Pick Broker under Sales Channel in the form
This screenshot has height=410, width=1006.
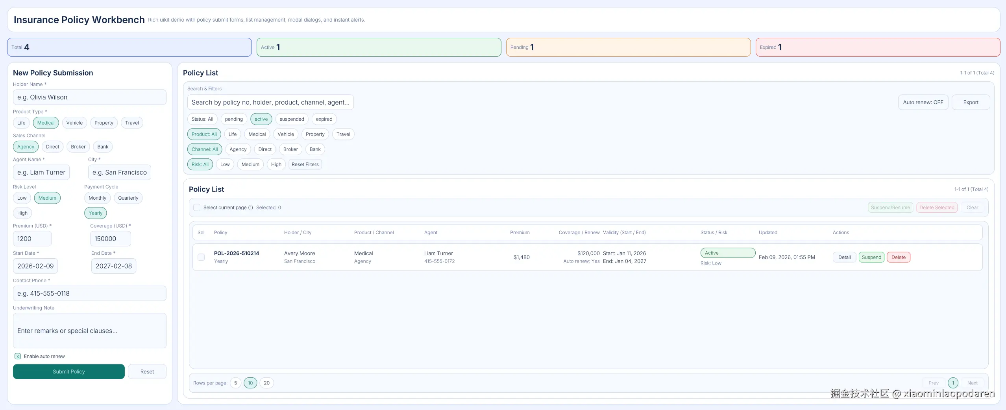pos(78,147)
